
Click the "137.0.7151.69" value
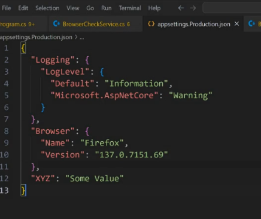click(x=131, y=155)
